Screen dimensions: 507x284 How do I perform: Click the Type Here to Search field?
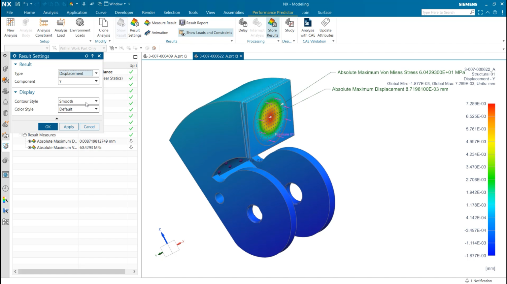(x=445, y=13)
